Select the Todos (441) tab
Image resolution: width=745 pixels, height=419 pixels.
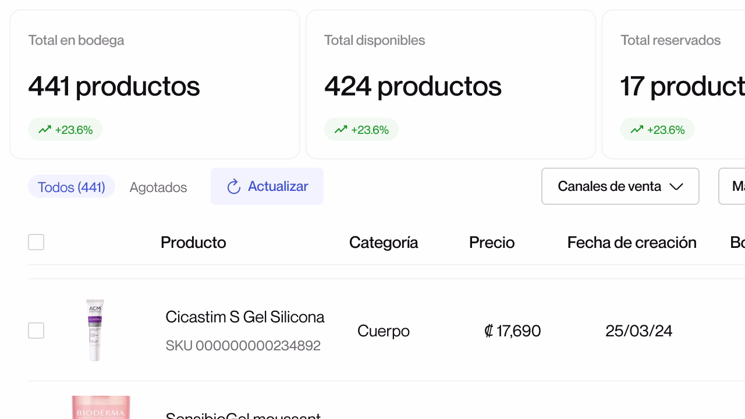pyautogui.click(x=72, y=187)
